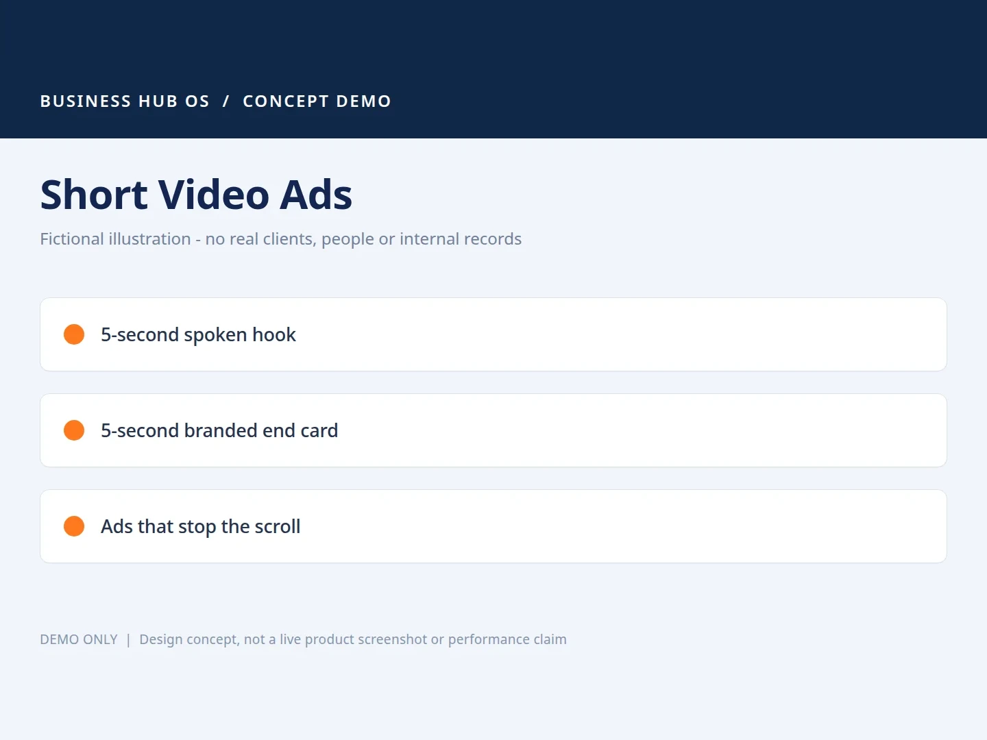This screenshot has width=987, height=740.
Task: Click the "Ads that stop the scroll" text
Action: [201, 526]
